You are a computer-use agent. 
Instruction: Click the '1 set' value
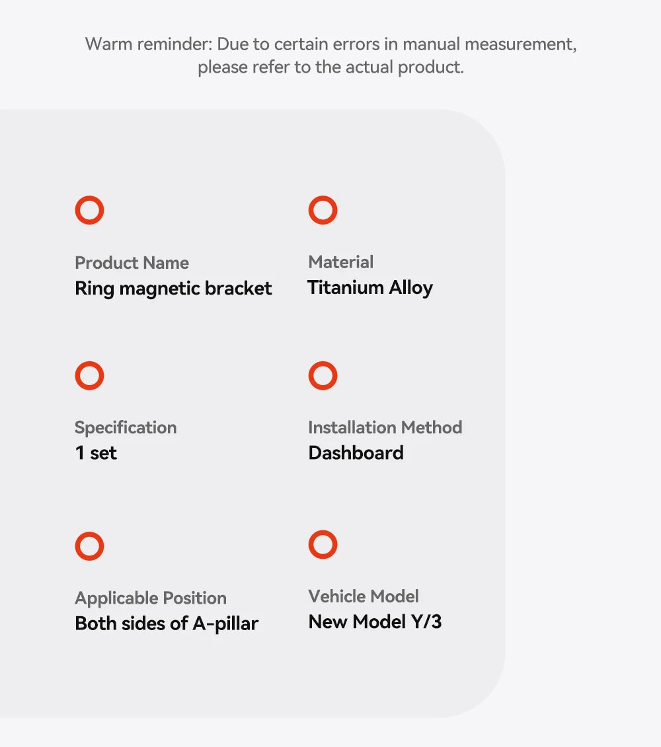click(96, 453)
